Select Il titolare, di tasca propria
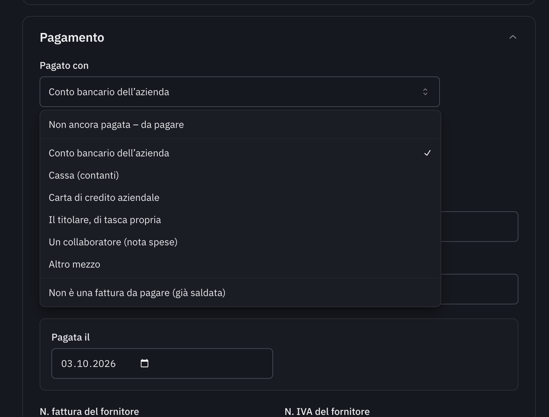 [240, 220]
